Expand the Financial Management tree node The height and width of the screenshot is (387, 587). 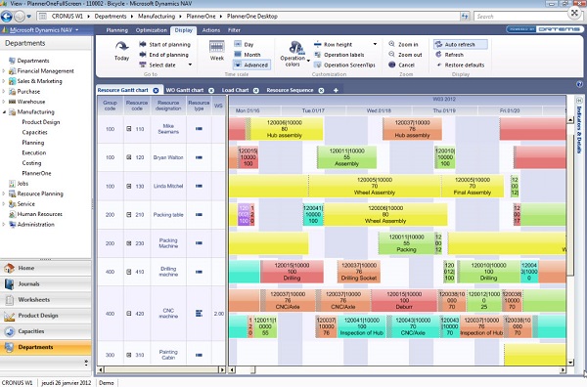[4, 70]
